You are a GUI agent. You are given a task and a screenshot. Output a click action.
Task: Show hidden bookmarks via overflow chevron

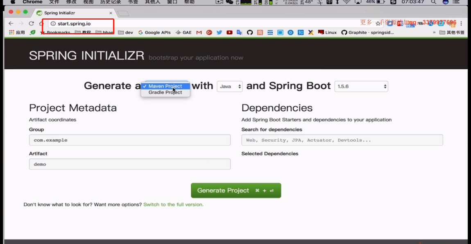[x=434, y=32]
